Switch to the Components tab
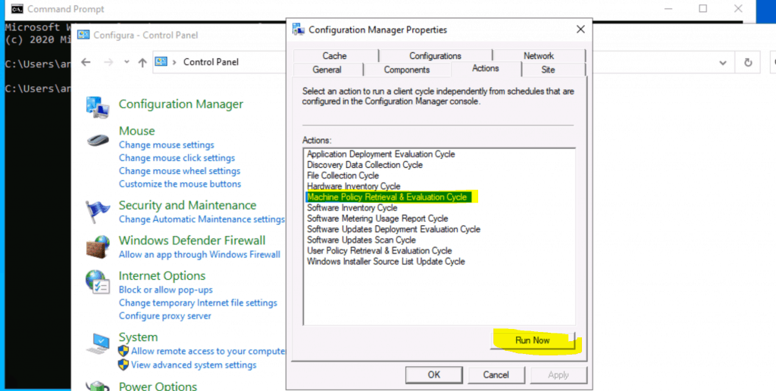 pos(407,70)
